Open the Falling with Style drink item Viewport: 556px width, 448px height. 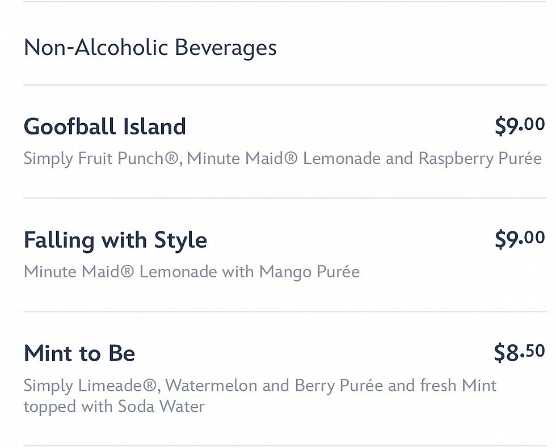[115, 240]
